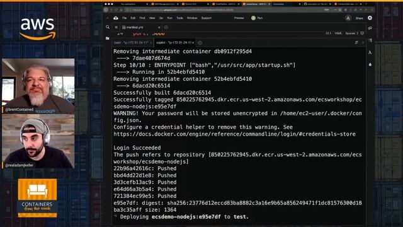Add new tab in the terminal pane
Image resolution: width=403 pixels, height=227 pixels.
click(200, 43)
